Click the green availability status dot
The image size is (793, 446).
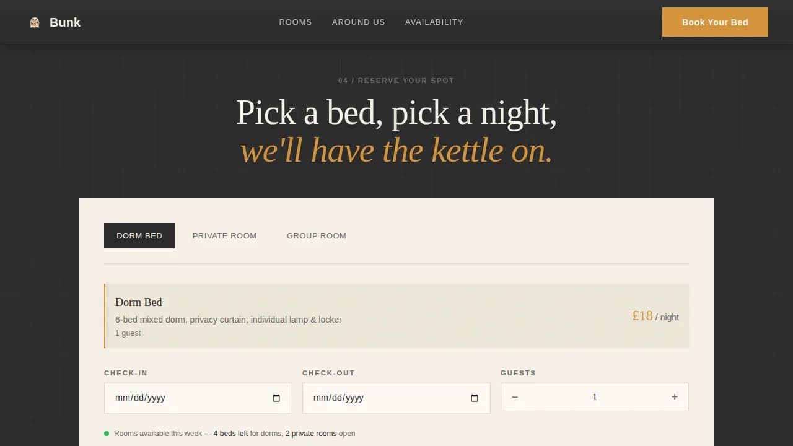pos(107,434)
